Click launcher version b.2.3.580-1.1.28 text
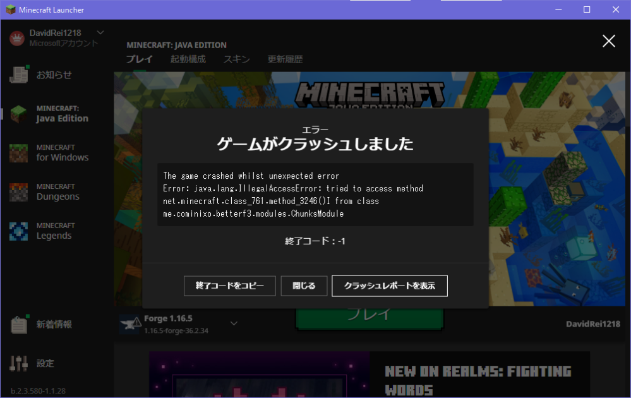Viewport: 631px width, 398px height. pos(38,391)
